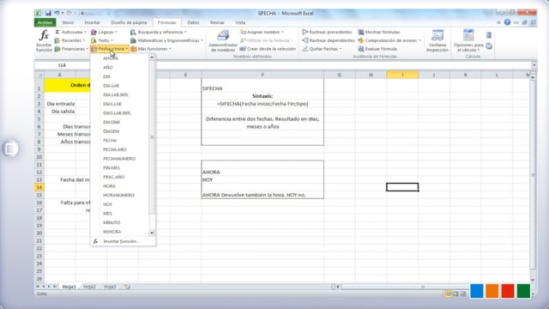Click the Undo arrow in title bar
The width and height of the screenshot is (549, 309).
57,14
